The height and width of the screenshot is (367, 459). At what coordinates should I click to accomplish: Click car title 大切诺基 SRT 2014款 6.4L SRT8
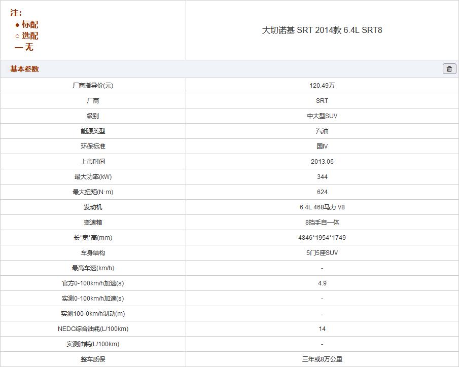(322, 30)
